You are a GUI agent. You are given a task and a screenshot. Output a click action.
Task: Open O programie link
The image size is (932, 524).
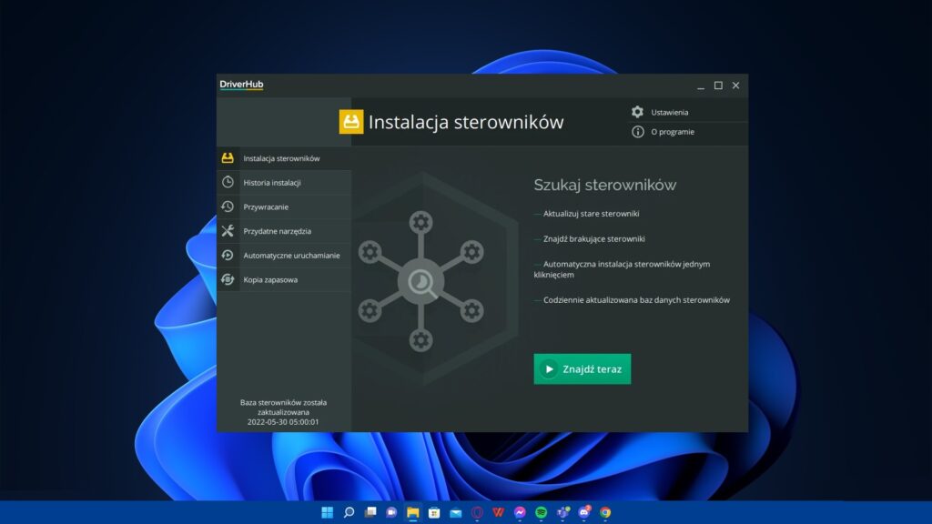673,132
